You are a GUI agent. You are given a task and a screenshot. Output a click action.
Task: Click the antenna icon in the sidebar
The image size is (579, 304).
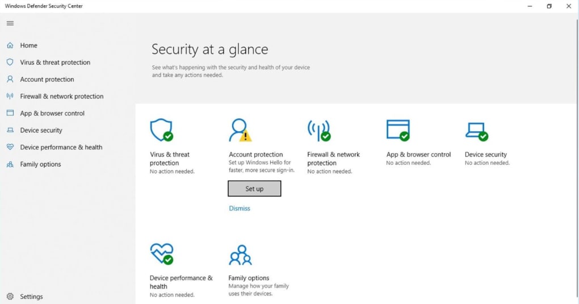[10, 96]
